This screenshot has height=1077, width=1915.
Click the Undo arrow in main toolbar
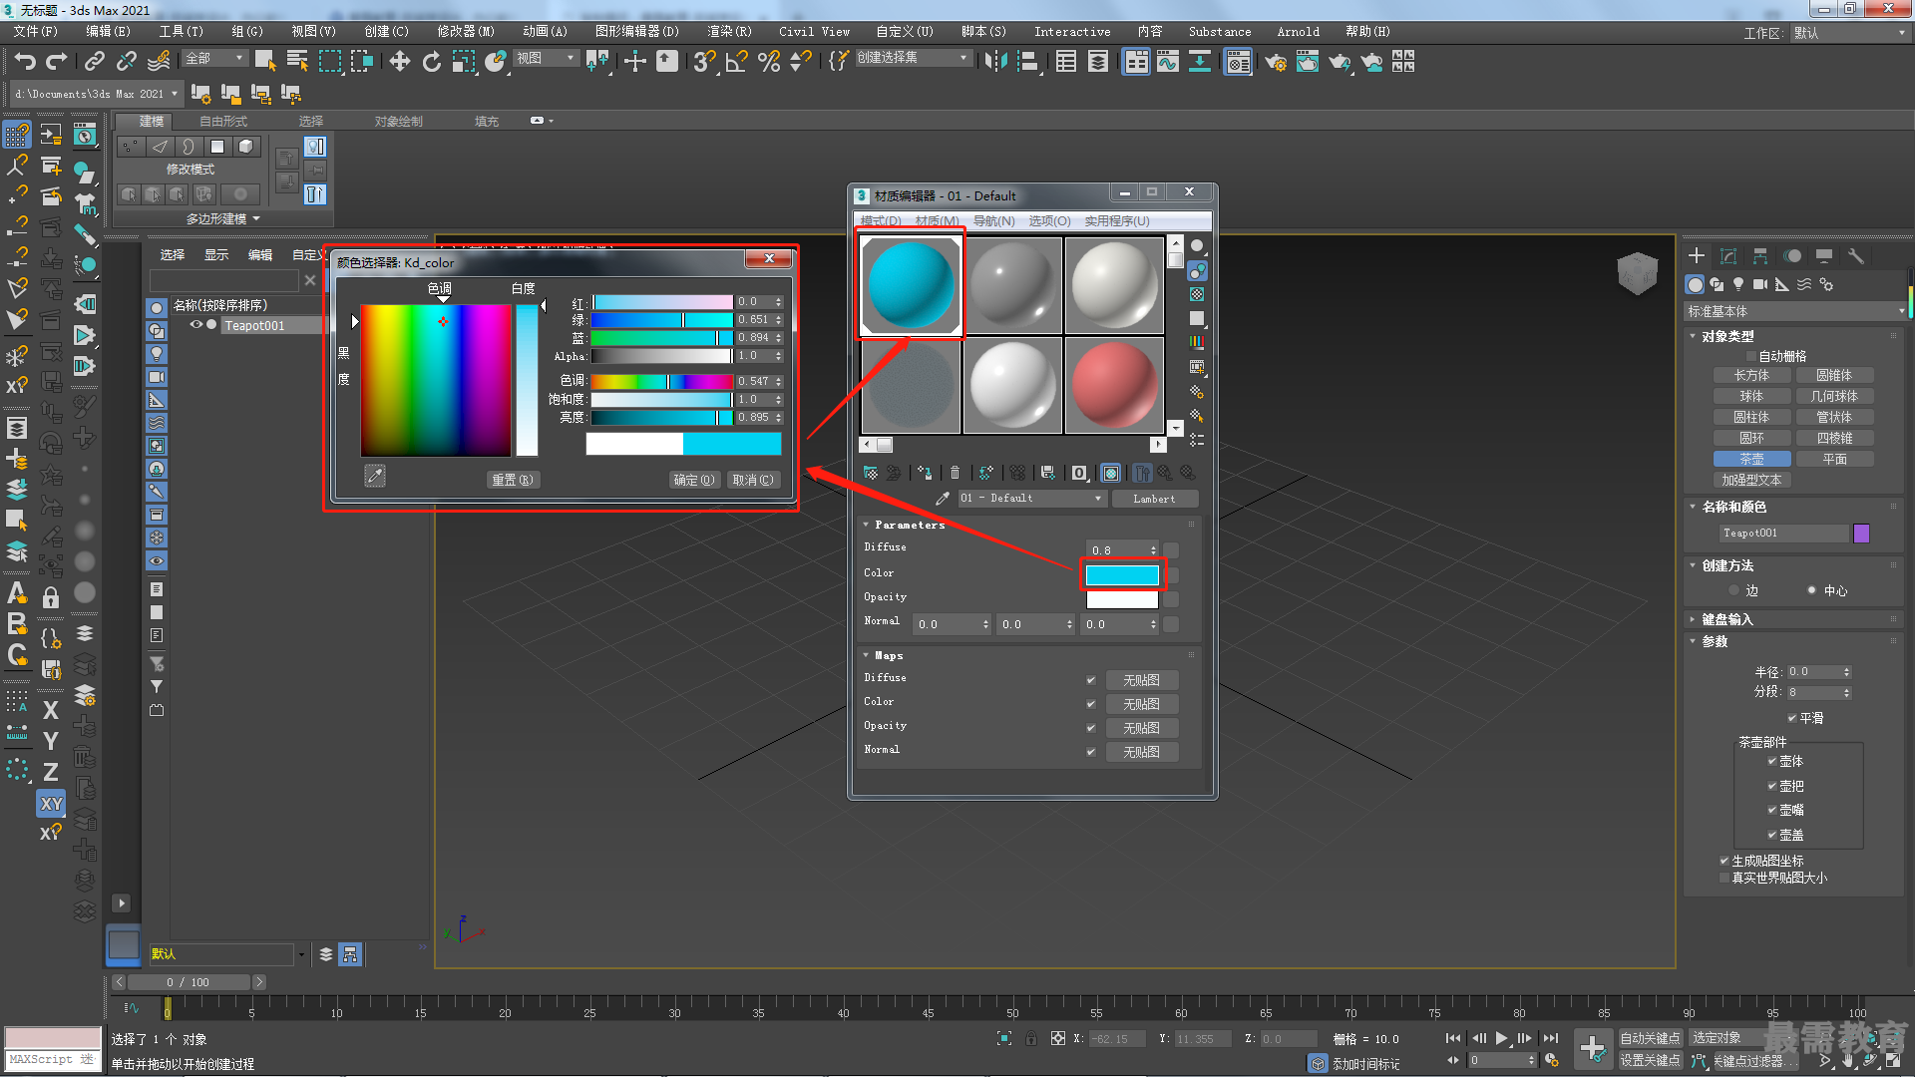[x=25, y=62]
